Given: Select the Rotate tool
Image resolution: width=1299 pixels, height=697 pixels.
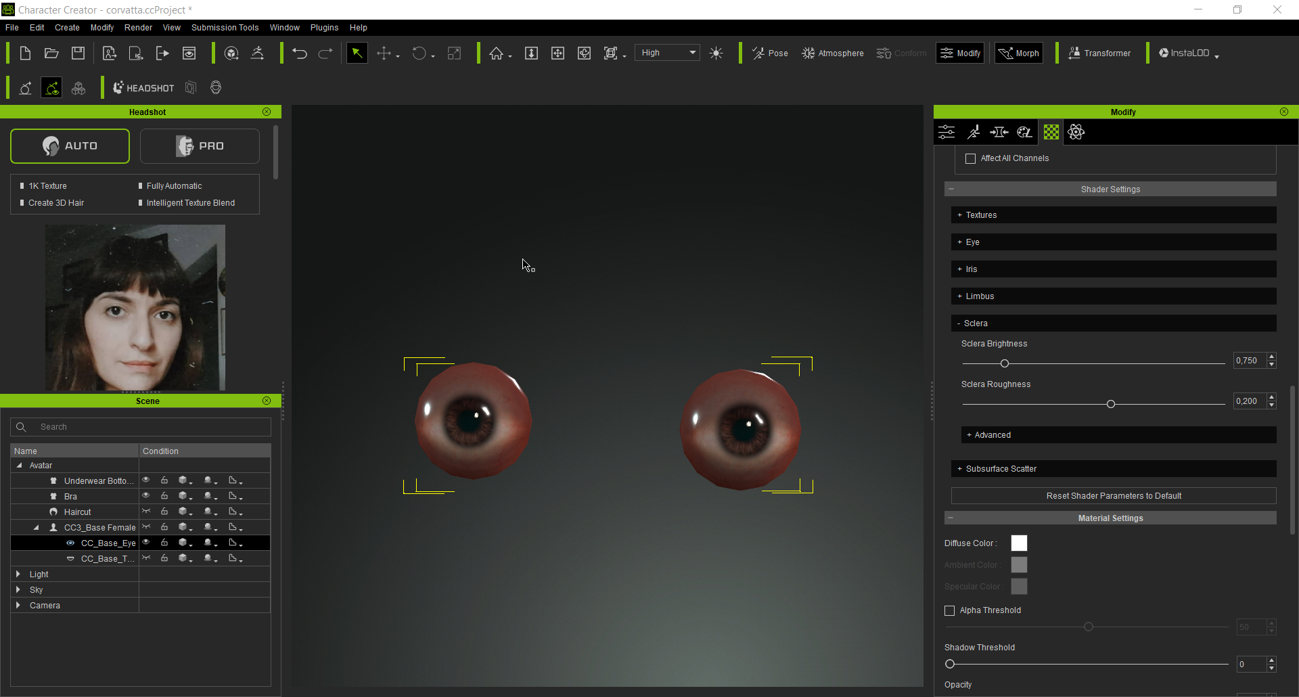Looking at the screenshot, I should (x=419, y=53).
